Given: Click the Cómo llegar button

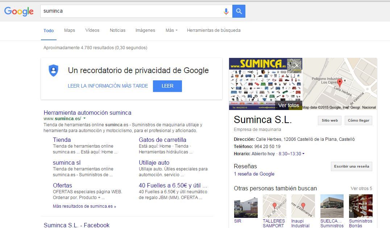Looking at the screenshot, I should click(x=358, y=121).
